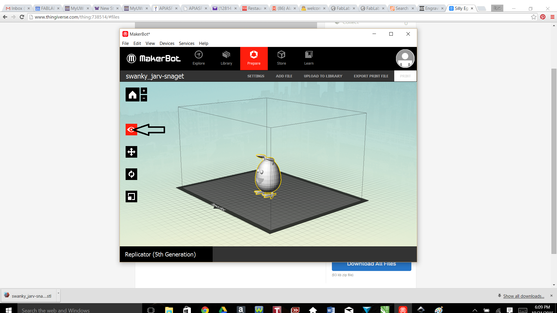This screenshot has width=557, height=313.
Task: Open the Explore section
Action: coord(198,58)
